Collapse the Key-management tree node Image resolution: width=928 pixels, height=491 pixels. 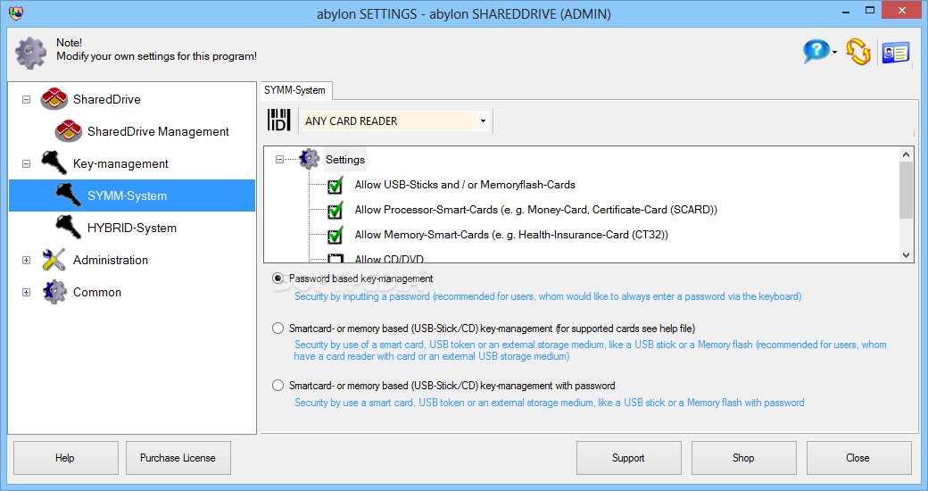(26, 163)
